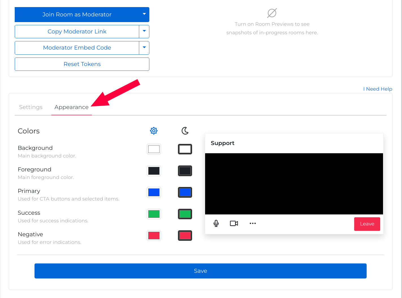Select the light theme sun icon
Viewport: 402px width, 298px height.
[x=154, y=131]
